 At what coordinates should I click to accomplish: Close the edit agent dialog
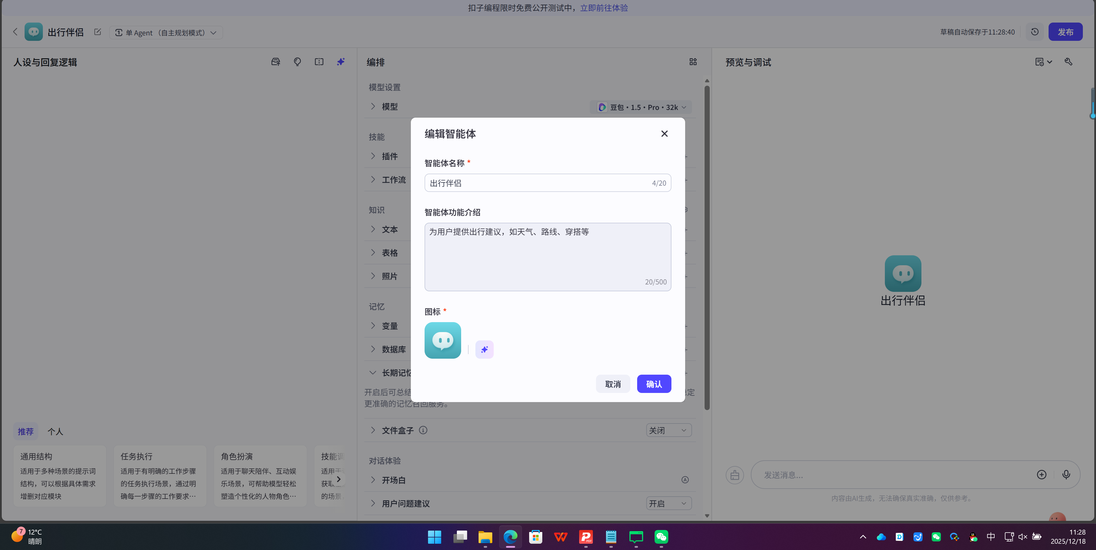pos(664,134)
